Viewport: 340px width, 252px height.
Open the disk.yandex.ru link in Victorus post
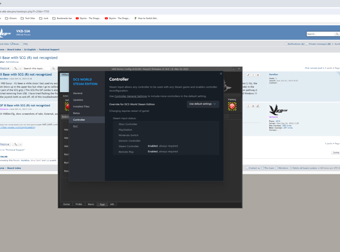click(18, 127)
